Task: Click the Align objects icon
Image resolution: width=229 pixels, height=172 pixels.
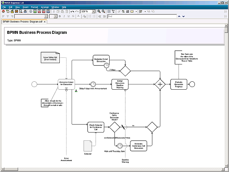Action: tap(141, 11)
